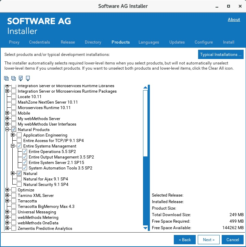Click the Collapse All tree icon
The width and height of the screenshot is (246, 247).
point(13,78)
